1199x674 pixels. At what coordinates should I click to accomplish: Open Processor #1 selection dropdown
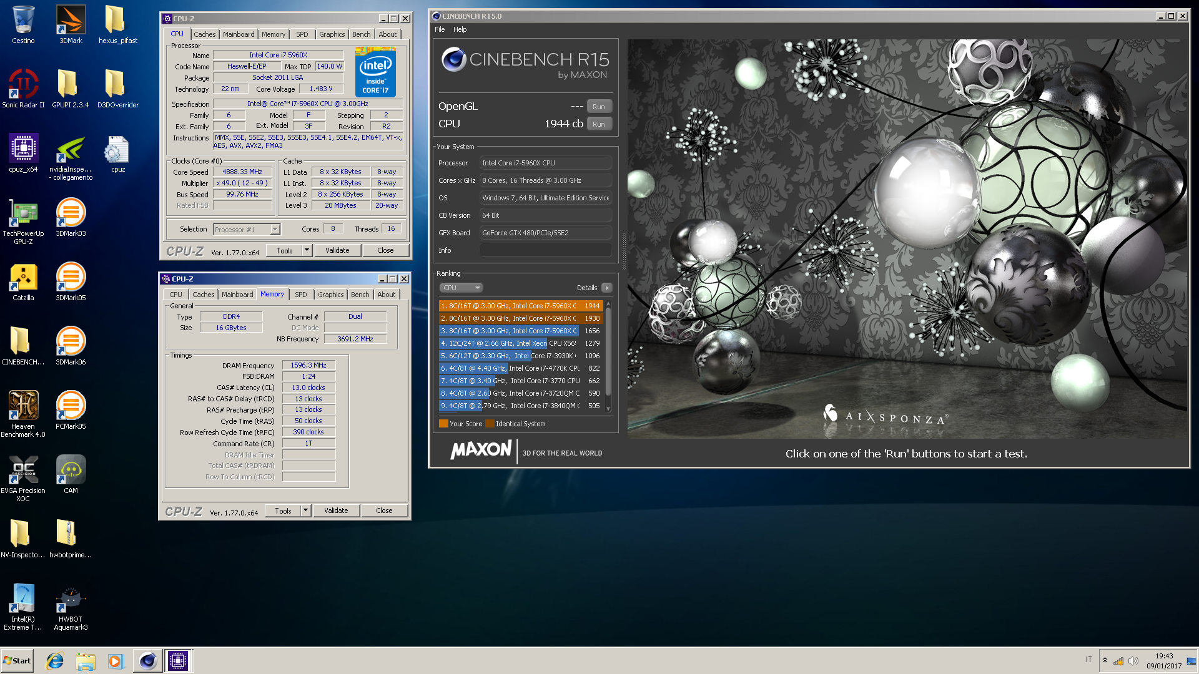point(247,230)
